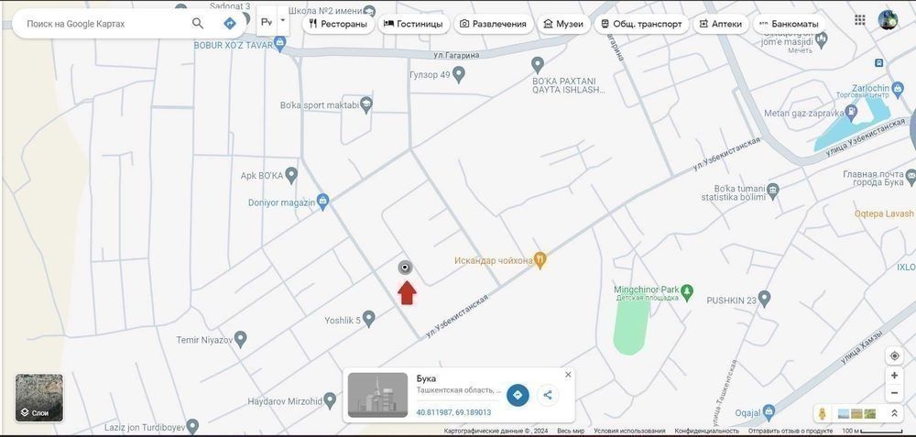The image size is (916, 437).
Task: Activate the Street View pegman
Action: pyautogui.click(x=823, y=414)
